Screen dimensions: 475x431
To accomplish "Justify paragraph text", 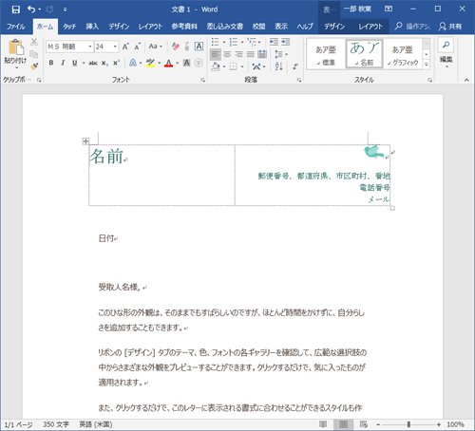I will 251,54.
